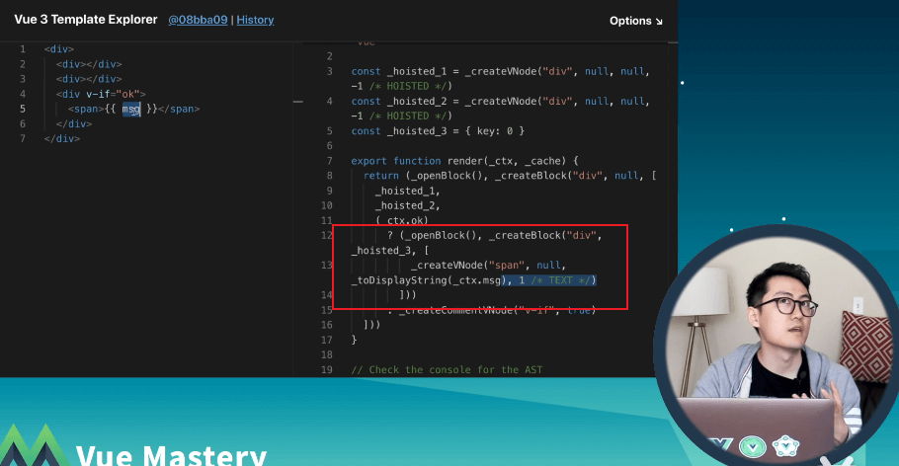Open the Options panel
899x466 pixels.
tap(636, 21)
